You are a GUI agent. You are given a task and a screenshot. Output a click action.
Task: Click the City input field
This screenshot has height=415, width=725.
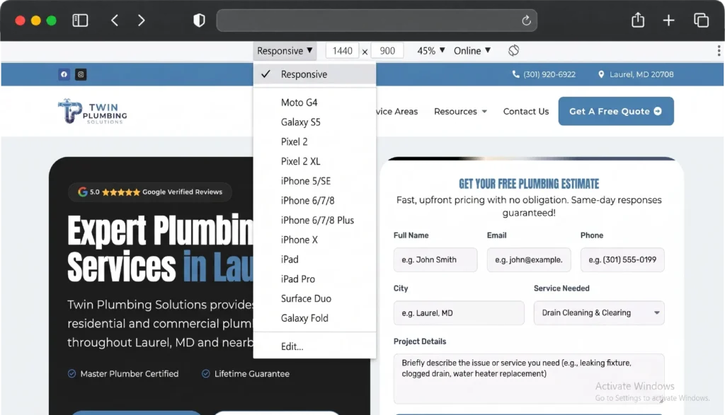(x=459, y=313)
